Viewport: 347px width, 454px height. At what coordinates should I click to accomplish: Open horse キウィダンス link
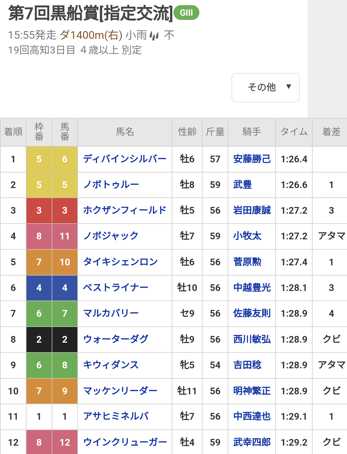pos(111,365)
